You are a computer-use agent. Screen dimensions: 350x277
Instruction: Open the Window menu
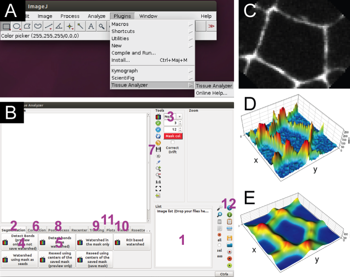(148, 16)
